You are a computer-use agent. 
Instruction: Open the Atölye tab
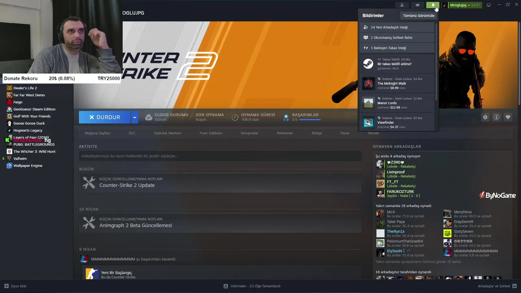pyautogui.click(x=317, y=133)
